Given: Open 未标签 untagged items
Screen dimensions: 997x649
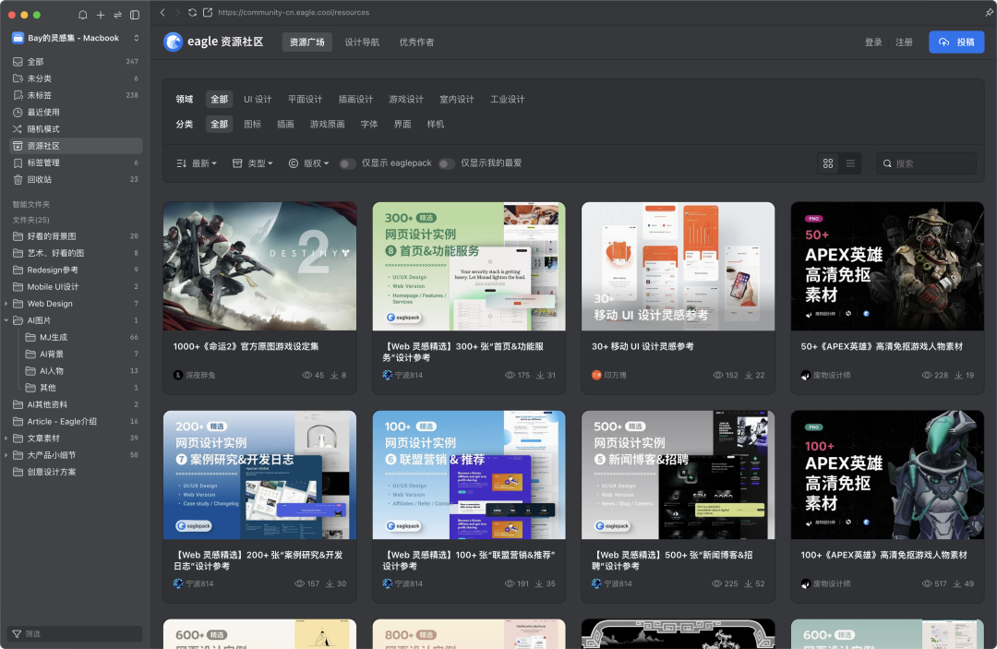Looking at the screenshot, I should tap(76, 95).
